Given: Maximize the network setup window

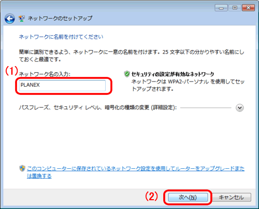Looking at the screenshot, I should pos(235,8).
